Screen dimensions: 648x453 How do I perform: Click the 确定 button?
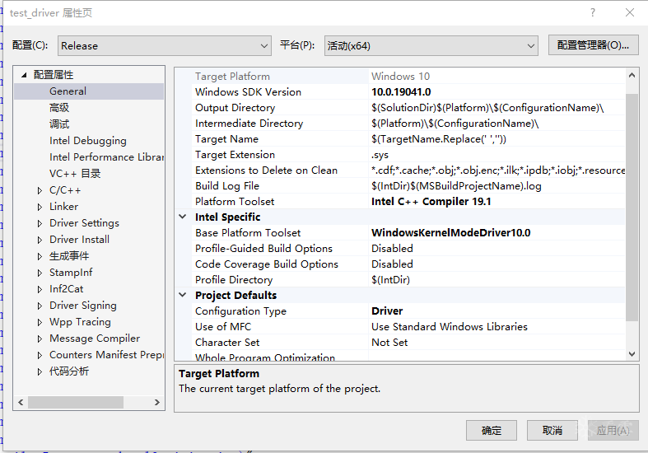click(x=491, y=430)
